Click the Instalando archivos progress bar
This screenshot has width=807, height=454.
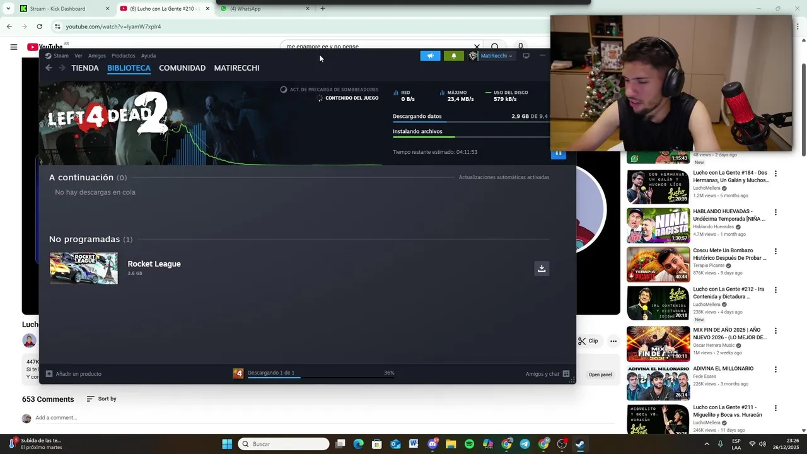(472, 137)
